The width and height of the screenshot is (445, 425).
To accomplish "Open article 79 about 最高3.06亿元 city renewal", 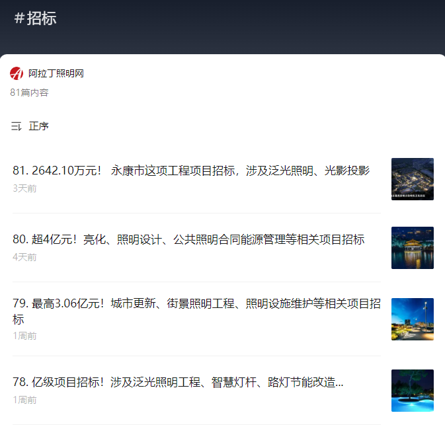I will 196,311.
